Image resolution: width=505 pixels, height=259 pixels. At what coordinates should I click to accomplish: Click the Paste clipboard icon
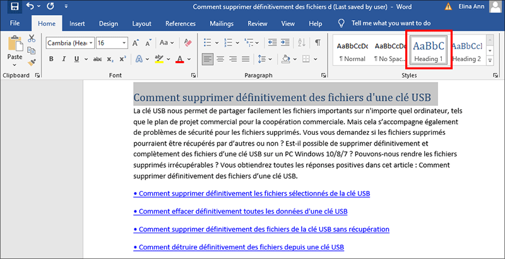point(15,43)
